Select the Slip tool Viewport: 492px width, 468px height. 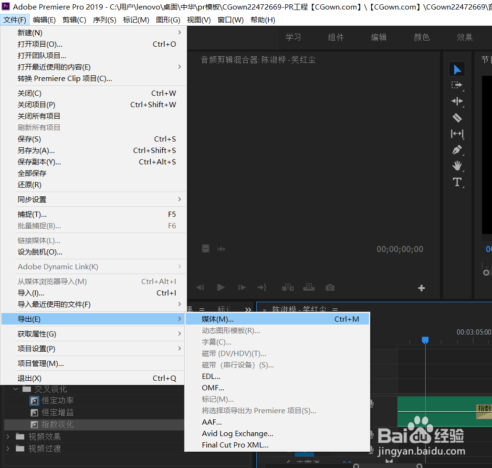457,134
